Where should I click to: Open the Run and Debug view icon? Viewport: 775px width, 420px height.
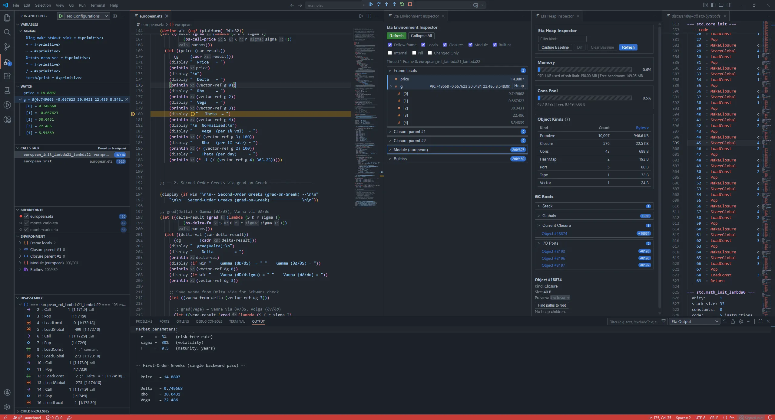7,62
